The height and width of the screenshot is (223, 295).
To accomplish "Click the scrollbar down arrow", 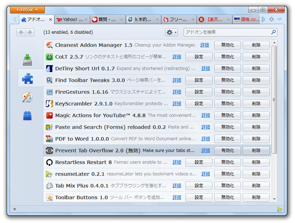I will pos(274,199).
